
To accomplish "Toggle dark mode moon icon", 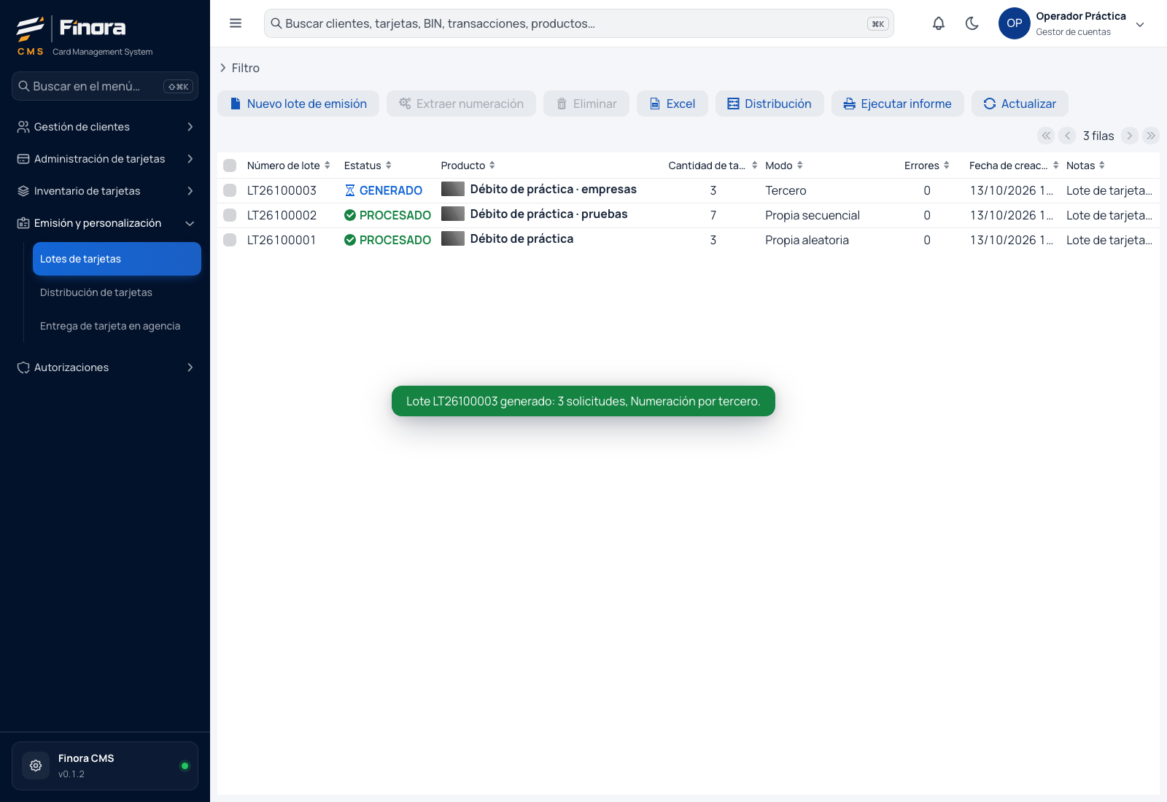I will pyautogui.click(x=972, y=23).
